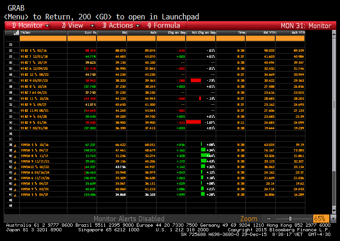Click the orange filter field under Time
The width and height of the screenshot is (340, 241).
pos(231,38)
